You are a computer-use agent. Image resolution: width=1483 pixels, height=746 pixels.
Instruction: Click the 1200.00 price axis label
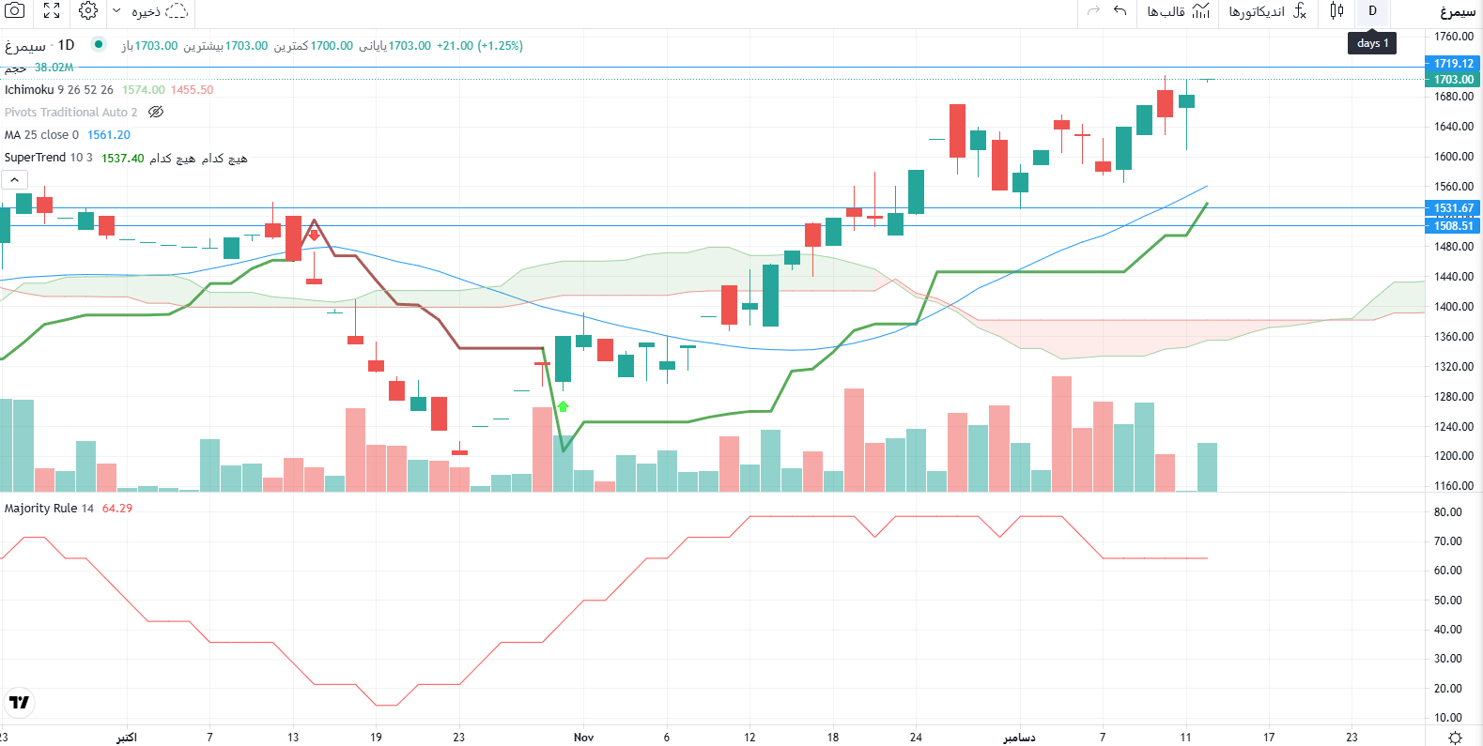tap(1453, 456)
